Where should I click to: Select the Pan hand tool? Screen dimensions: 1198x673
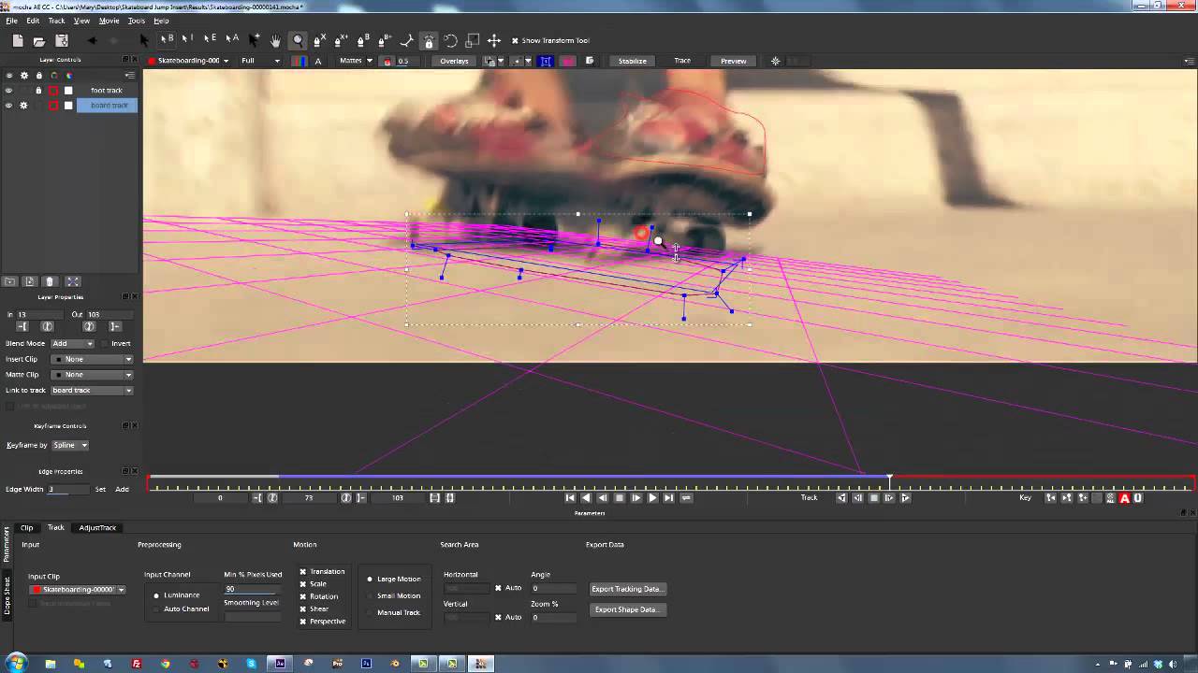(275, 40)
